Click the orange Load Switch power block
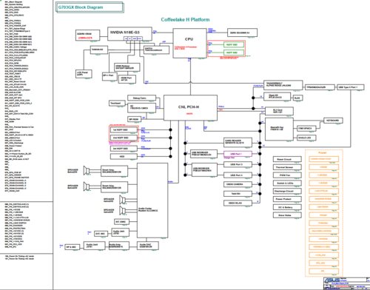Viewport: 370px width, 290px height. 323,207
